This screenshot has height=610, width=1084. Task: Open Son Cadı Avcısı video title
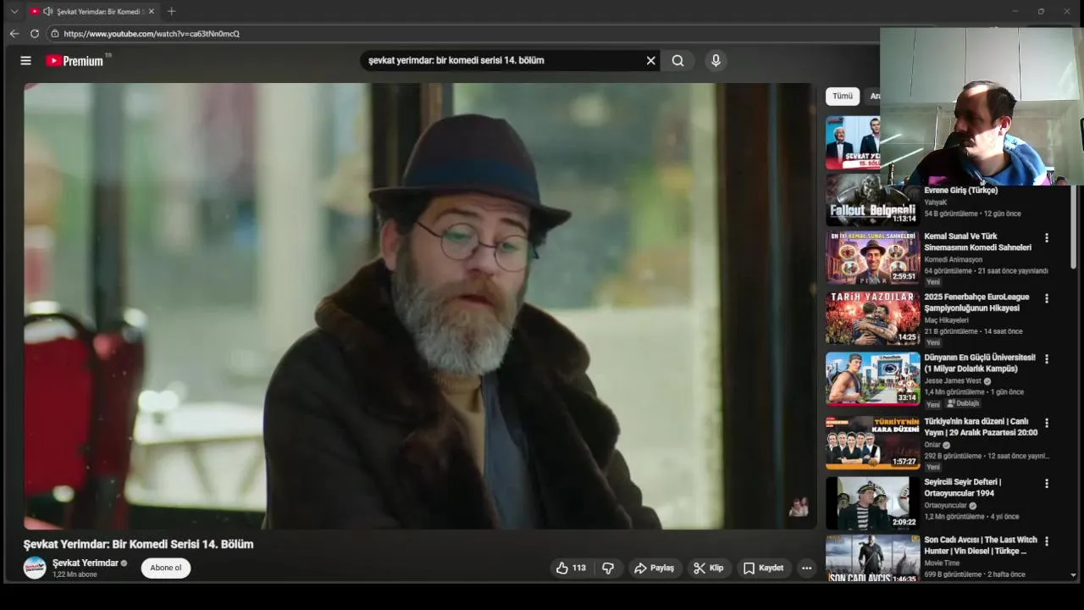(981, 545)
